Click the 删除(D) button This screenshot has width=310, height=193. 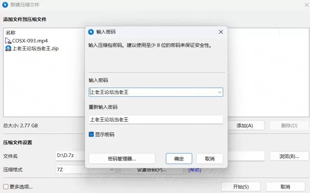(x=289, y=126)
